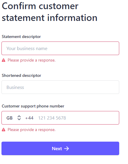
Task: Click the 'statement information' heading line
Action: [x=50, y=18]
